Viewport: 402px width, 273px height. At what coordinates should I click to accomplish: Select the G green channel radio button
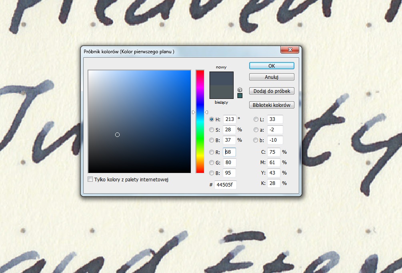pyautogui.click(x=212, y=163)
